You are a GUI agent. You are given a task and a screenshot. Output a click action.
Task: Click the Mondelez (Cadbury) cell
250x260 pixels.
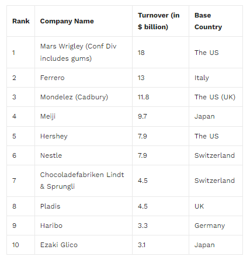point(74,97)
